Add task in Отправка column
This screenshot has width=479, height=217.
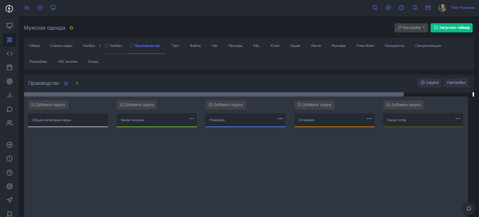click(314, 105)
